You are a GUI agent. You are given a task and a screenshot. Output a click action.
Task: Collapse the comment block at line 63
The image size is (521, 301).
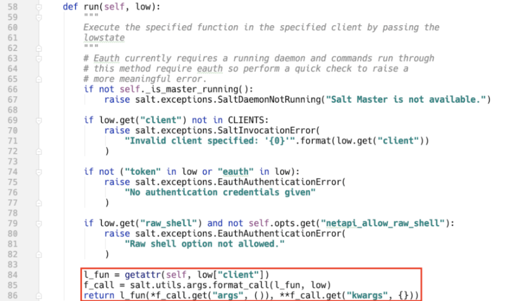[38, 58]
